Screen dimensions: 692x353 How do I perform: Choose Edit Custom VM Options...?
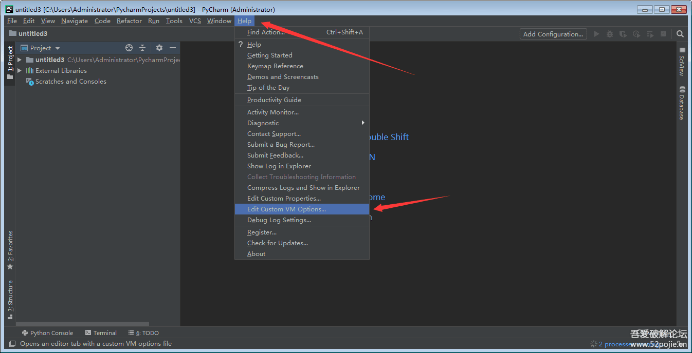pyautogui.click(x=302, y=209)
